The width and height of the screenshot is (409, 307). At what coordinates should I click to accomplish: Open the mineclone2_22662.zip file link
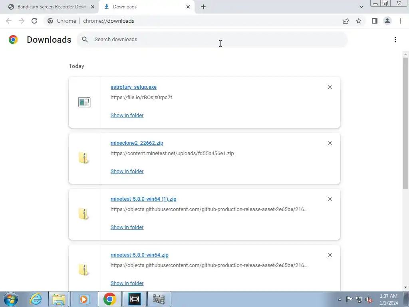pos(137,143)
